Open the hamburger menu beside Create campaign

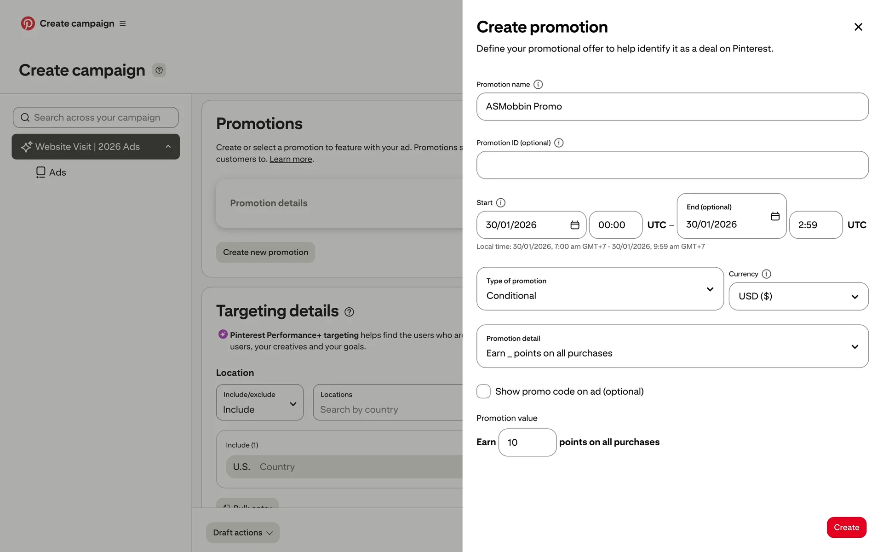122,23
